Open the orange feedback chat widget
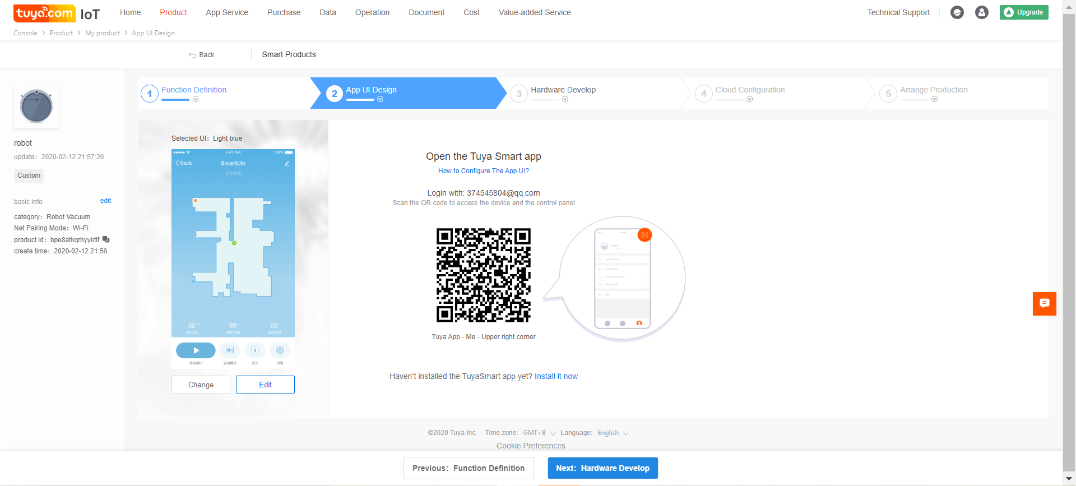Screen dimensions: 1076x486 [x=1045, y=304]
